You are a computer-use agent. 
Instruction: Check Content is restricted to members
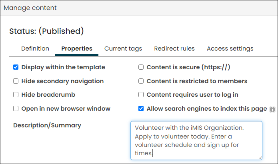pyautogui.click(x=141, y=81)
